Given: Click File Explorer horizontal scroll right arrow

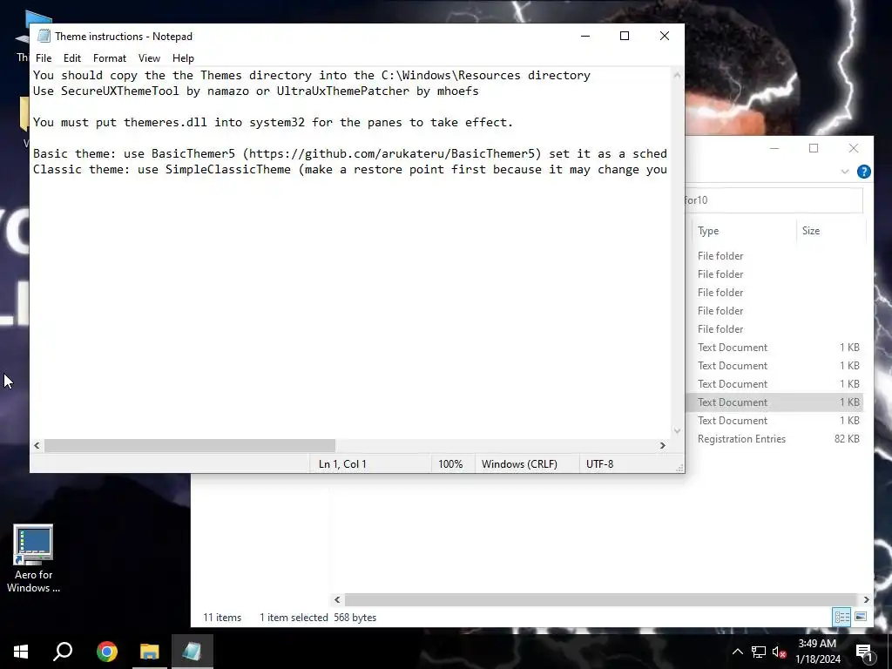Looking at the screenshot, I should 866,599.
